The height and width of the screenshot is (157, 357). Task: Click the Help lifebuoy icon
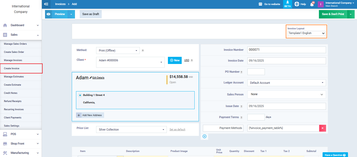[x=297, y=4]
